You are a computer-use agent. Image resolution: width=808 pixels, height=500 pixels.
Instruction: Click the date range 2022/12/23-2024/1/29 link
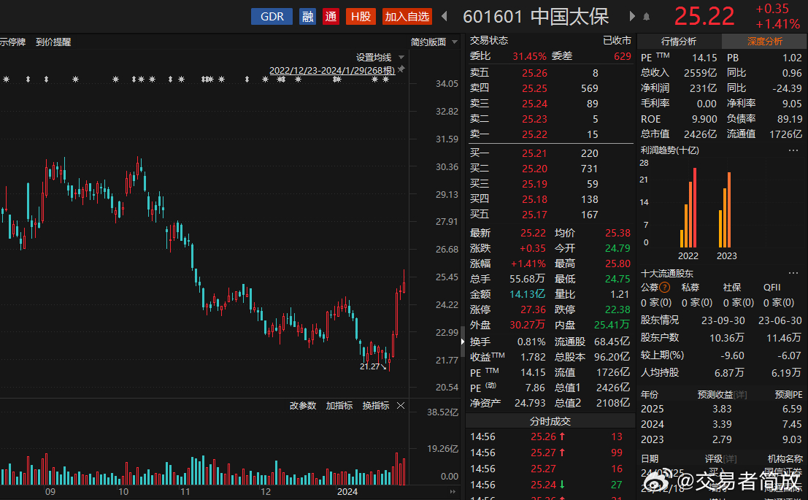pos(332,71)
